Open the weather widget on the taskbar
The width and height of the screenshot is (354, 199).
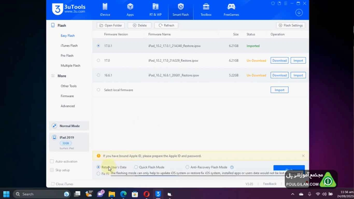pyautogui.click(x=89, y=194)
